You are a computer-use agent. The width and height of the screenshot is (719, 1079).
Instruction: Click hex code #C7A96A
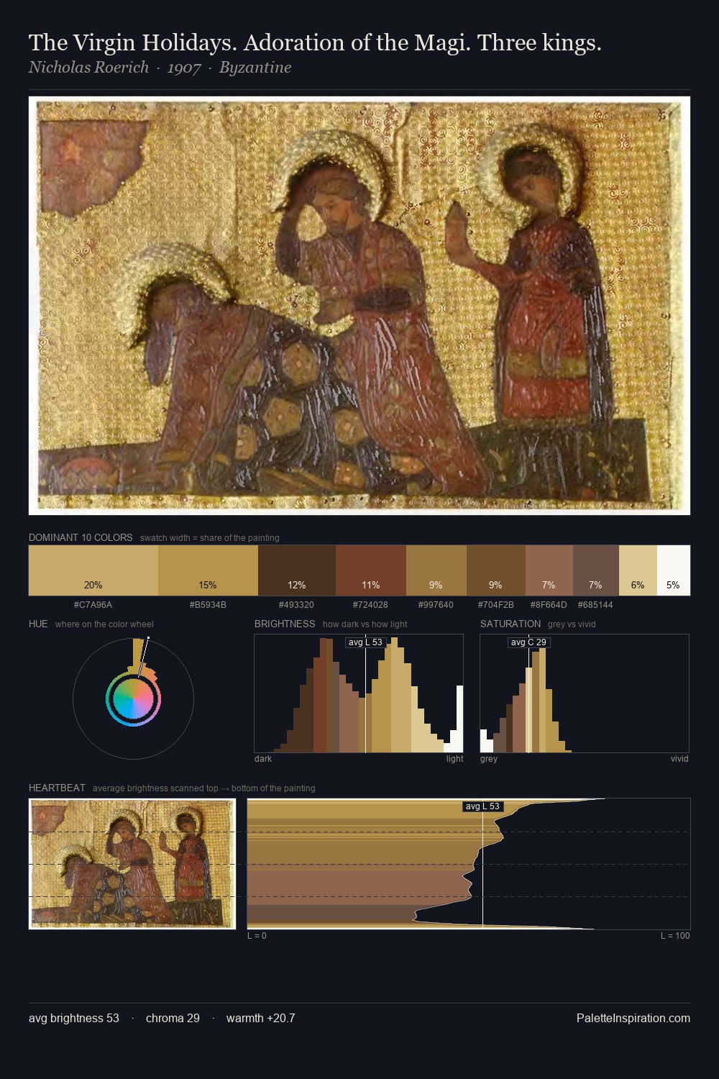coord(93,605)
